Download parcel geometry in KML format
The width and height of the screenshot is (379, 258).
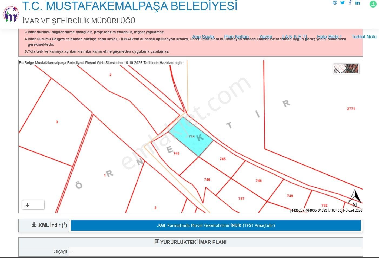pyautogui.click(x=216, y=225)
